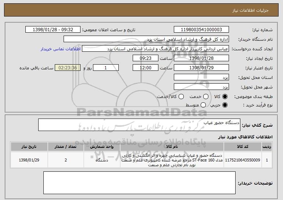
Task: Select row number 1 cell
Action: [267, 160]
